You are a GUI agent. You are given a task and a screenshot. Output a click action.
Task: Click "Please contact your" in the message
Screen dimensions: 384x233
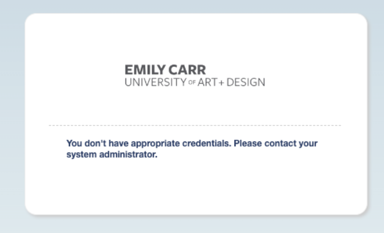(x=276, y=143)
